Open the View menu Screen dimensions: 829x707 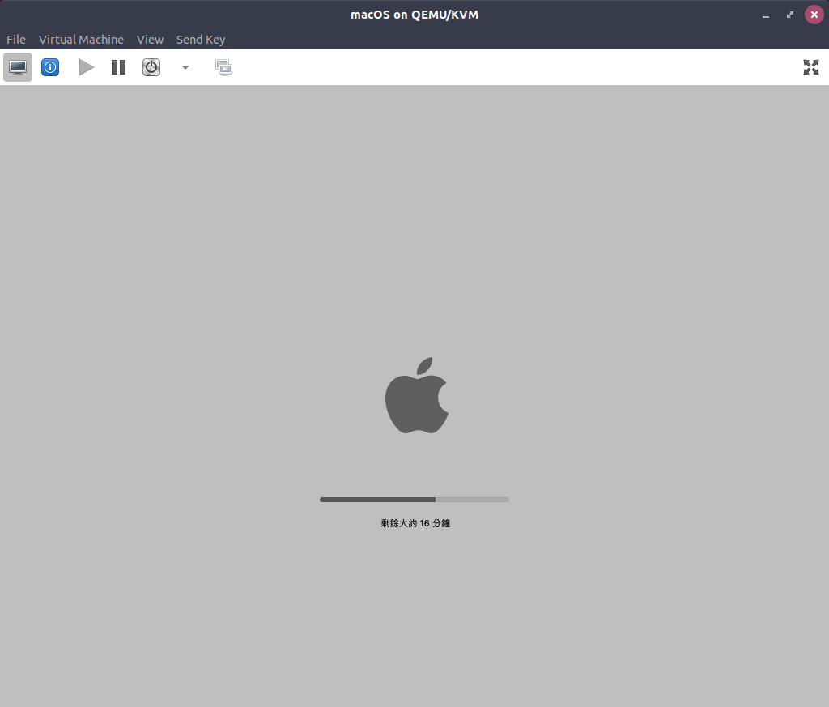(x=150, y=40)
